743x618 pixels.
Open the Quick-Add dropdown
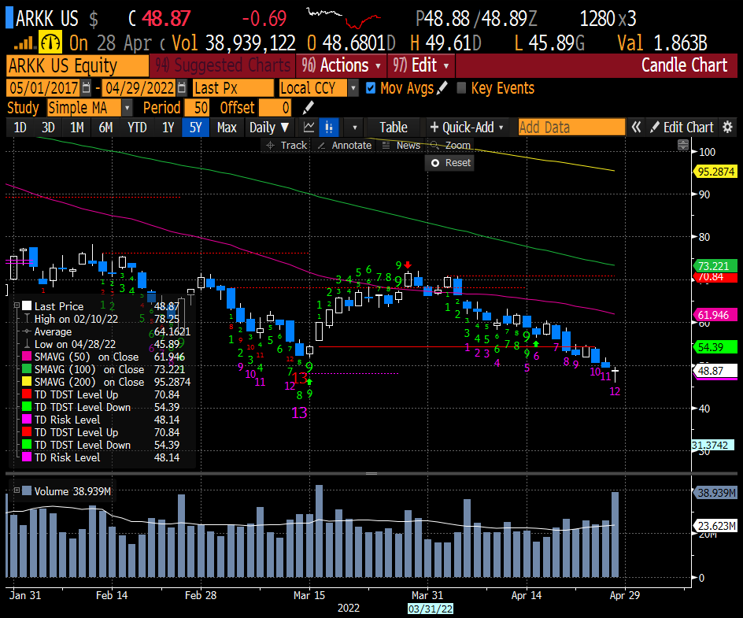(466, 128)
